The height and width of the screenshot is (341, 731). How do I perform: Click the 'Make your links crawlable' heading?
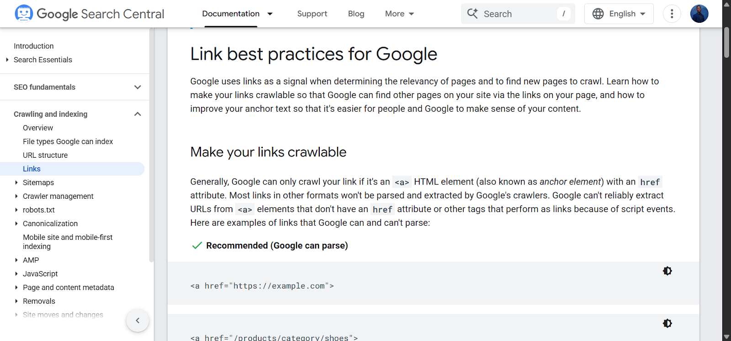[268, 152]
